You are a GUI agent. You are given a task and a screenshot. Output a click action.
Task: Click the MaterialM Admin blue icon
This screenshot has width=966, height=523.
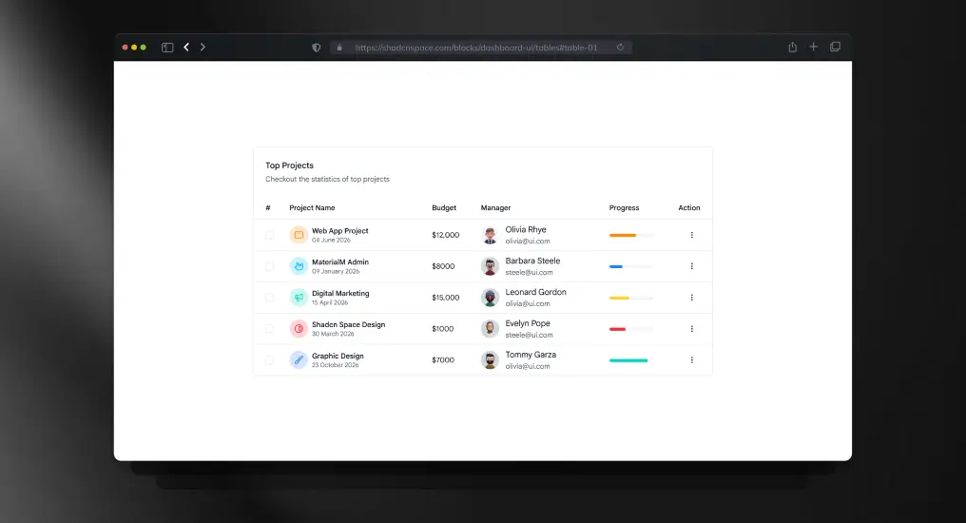[x=299, y=266]
